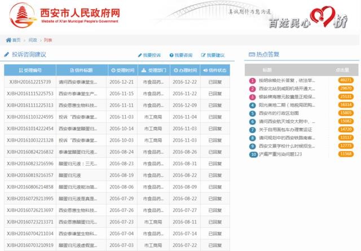Open the 我要建议 link
This screenshot has height=251, width=361.
(212, 55)
